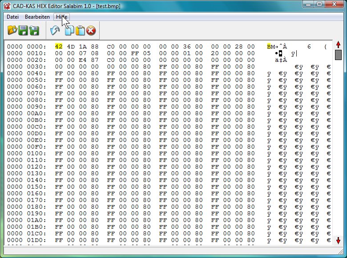Open the Datei menu
The height and width of the screenshot is (258, 347).
(x=12, y=16)
